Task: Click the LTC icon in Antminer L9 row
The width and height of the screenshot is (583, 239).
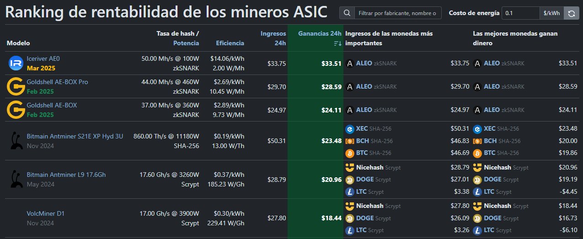Action: (350, 191)
